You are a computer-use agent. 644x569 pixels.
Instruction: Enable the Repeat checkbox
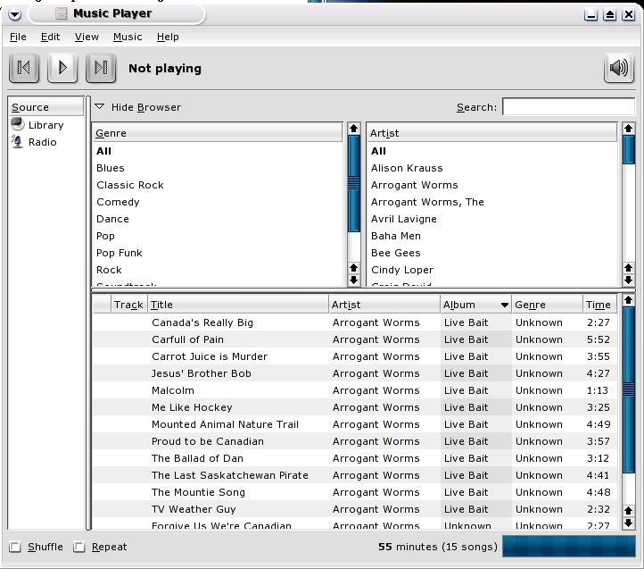79,547
